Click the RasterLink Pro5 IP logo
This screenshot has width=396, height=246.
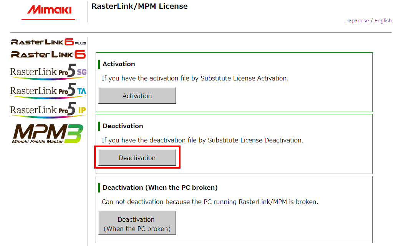(48, 110)
